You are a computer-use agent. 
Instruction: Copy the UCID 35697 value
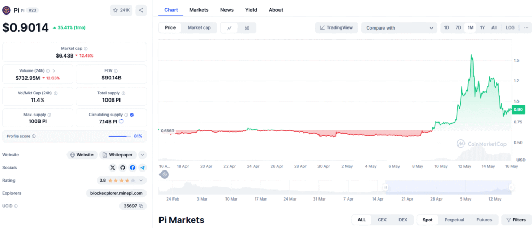[x=141, y=206]
